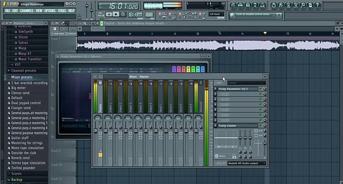Select the yellow band token in Parametric EQ 2
Viewport: 343px width, 184px height.
(189, 69)
